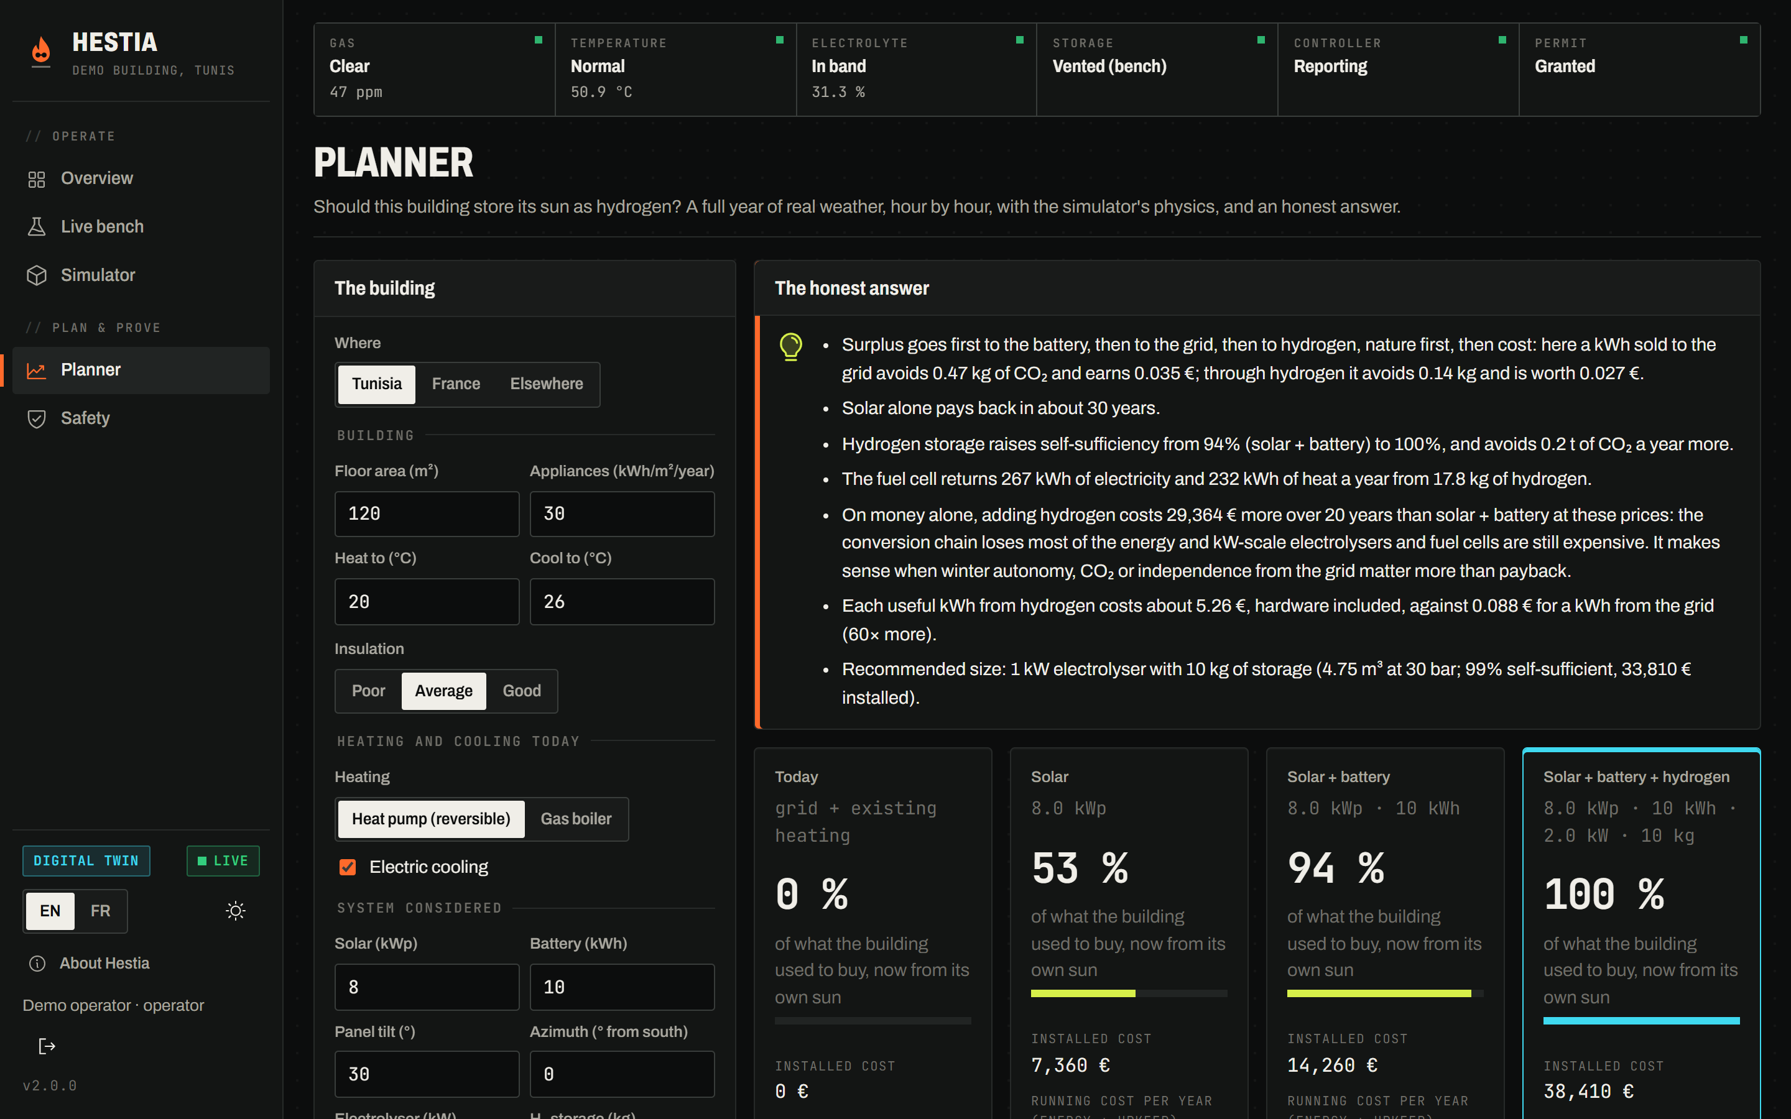This screenshot has height=1119, width=1791.
Task: Click the lightbulb icon in The honest answer
Action: (790, 346)
